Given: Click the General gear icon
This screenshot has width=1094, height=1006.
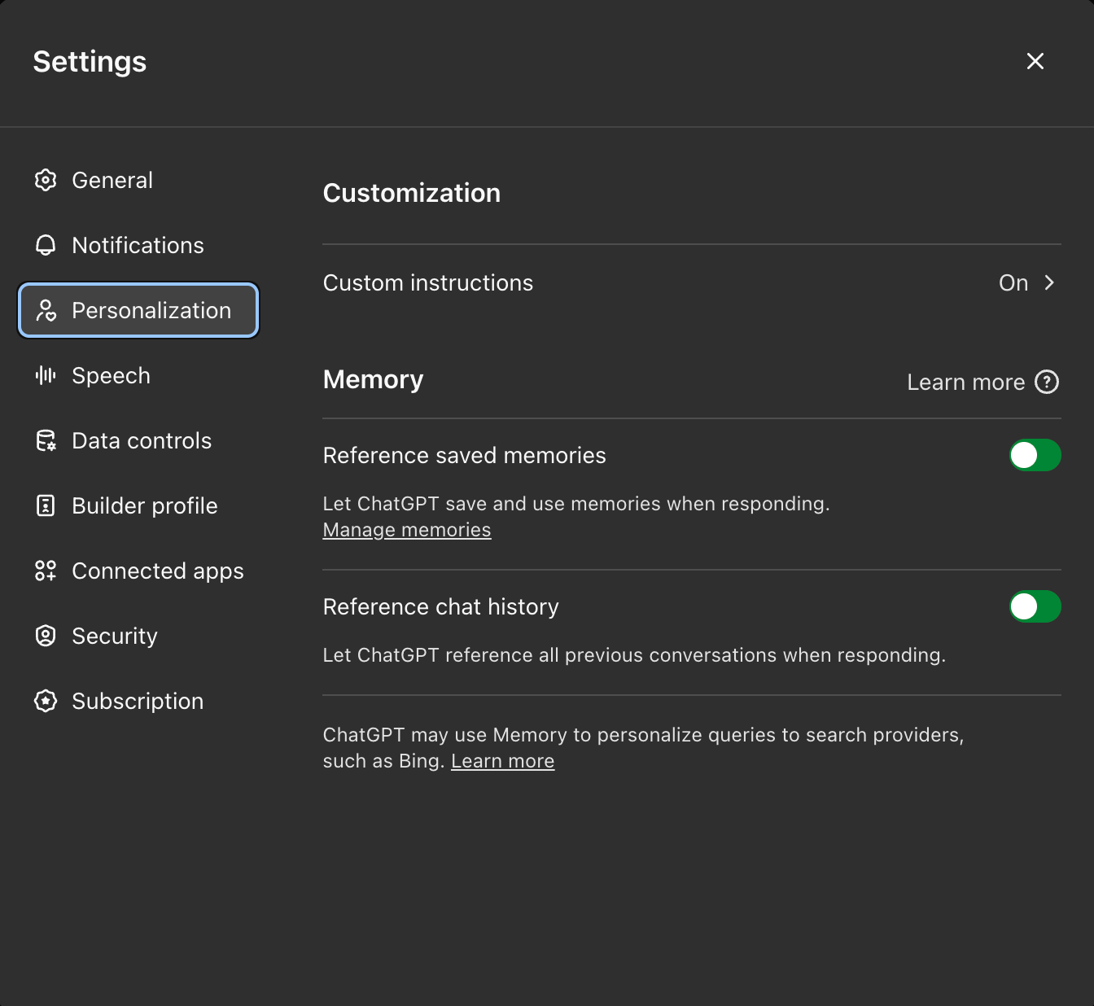Looking at the screenshot, I should pyautogui.click(x=46, y=180).
